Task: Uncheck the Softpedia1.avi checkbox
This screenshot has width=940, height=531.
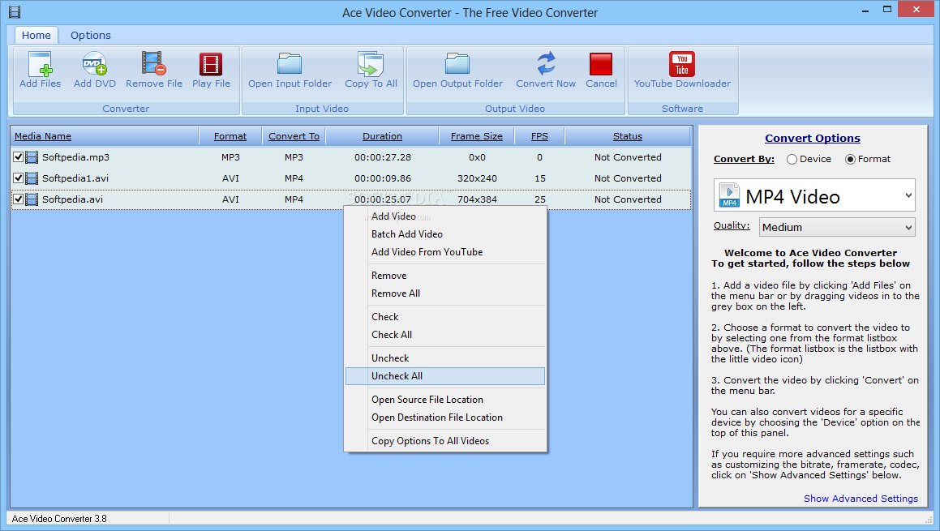Action: pyautogui.click(x=18, y=178)
